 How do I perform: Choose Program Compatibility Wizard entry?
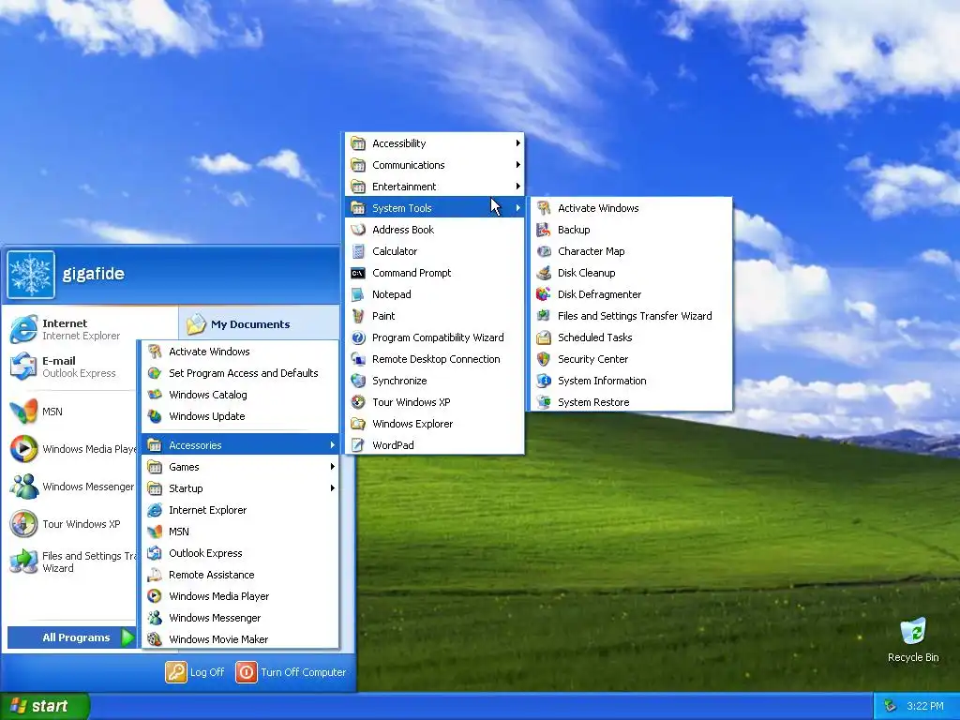tap(435, 337)
